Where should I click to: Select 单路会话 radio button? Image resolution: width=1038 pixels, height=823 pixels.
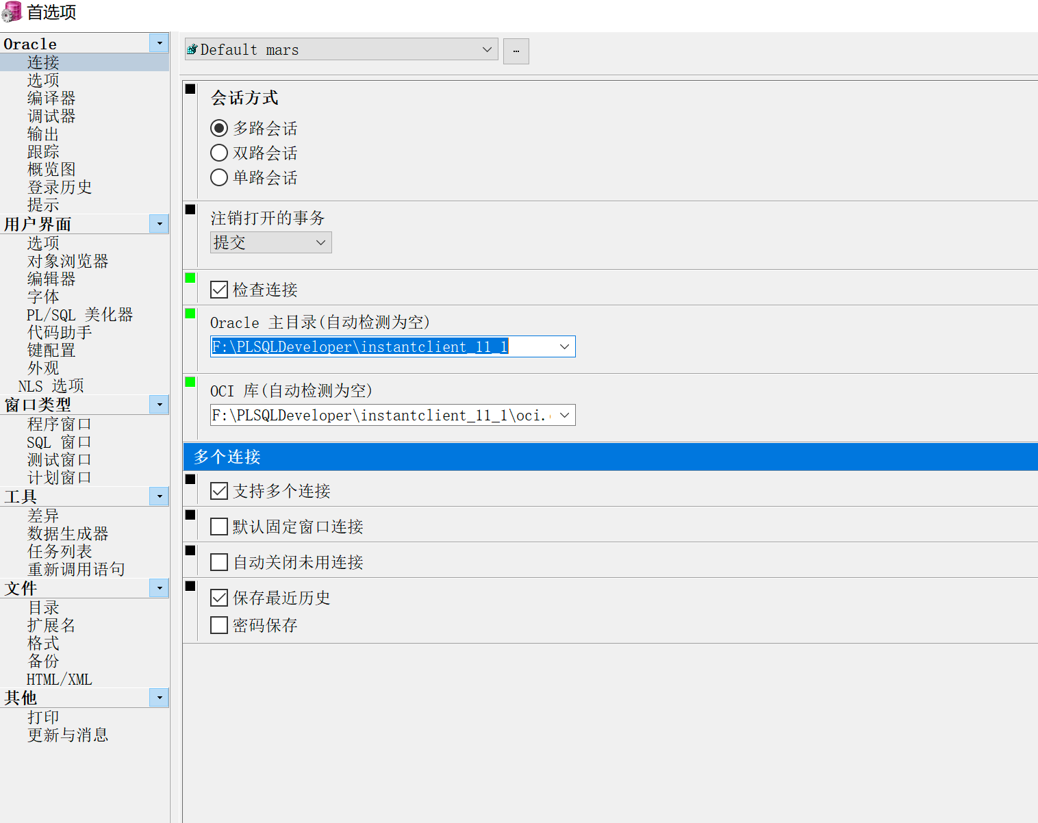click(x=219, y=177)
